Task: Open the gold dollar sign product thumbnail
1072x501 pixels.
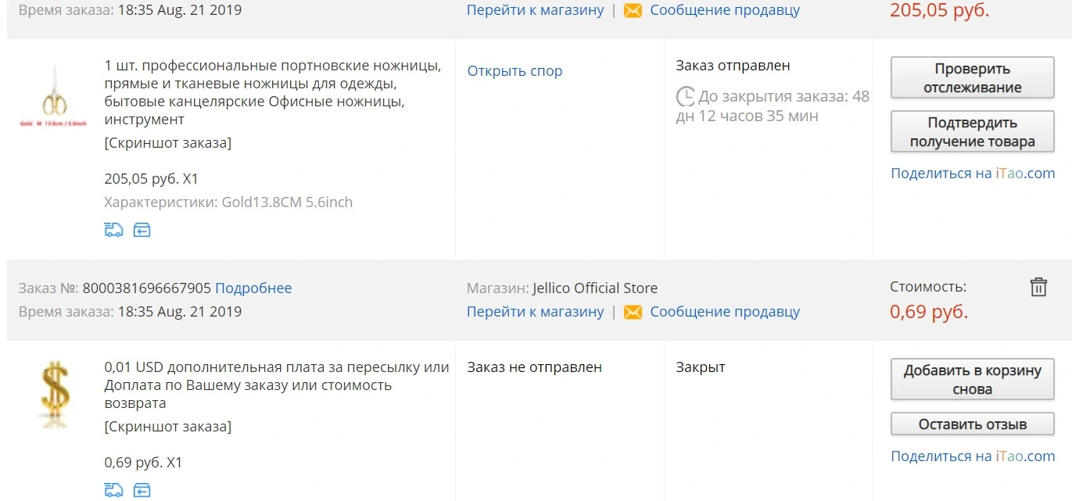Action: (55, 395)
